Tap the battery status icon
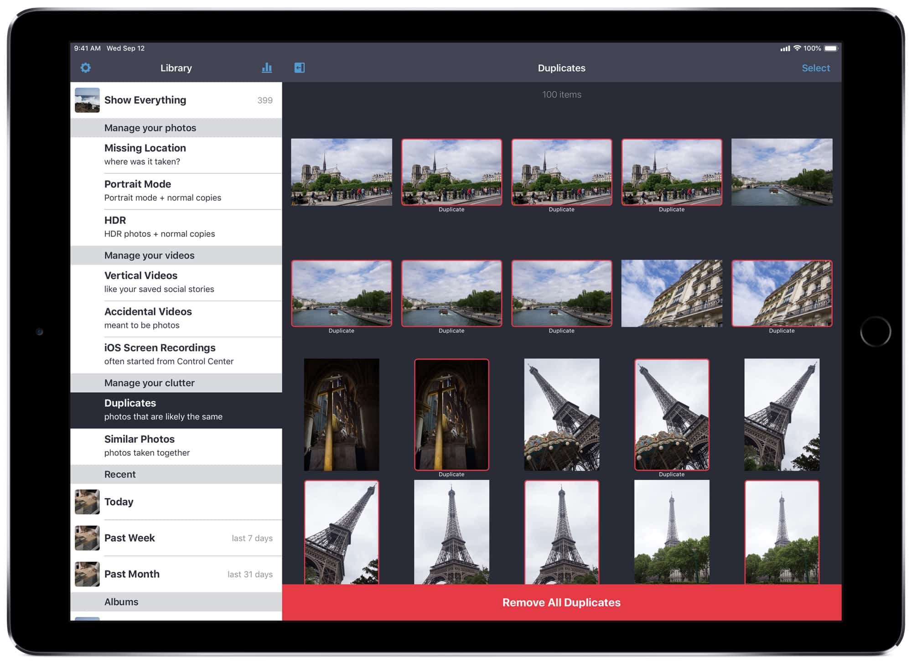Viewport: 912px width, 663px height. [831, 48]
